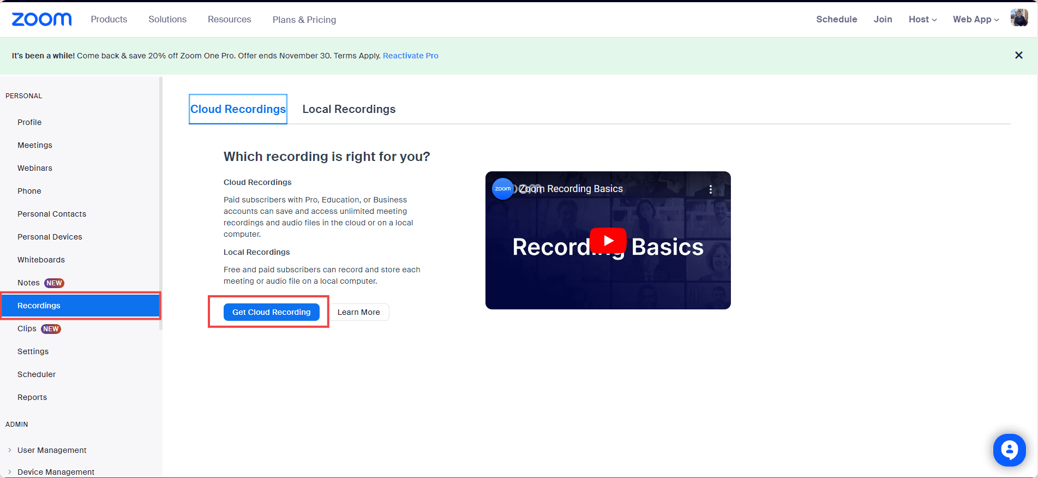Open Reports in sidebar
This screenshot has height=478, width=1038.
click(32, 397)
